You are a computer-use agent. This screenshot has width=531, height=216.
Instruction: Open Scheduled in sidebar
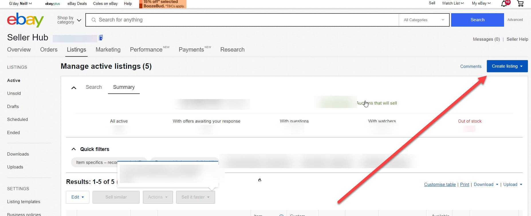click(x=17, y=119)
